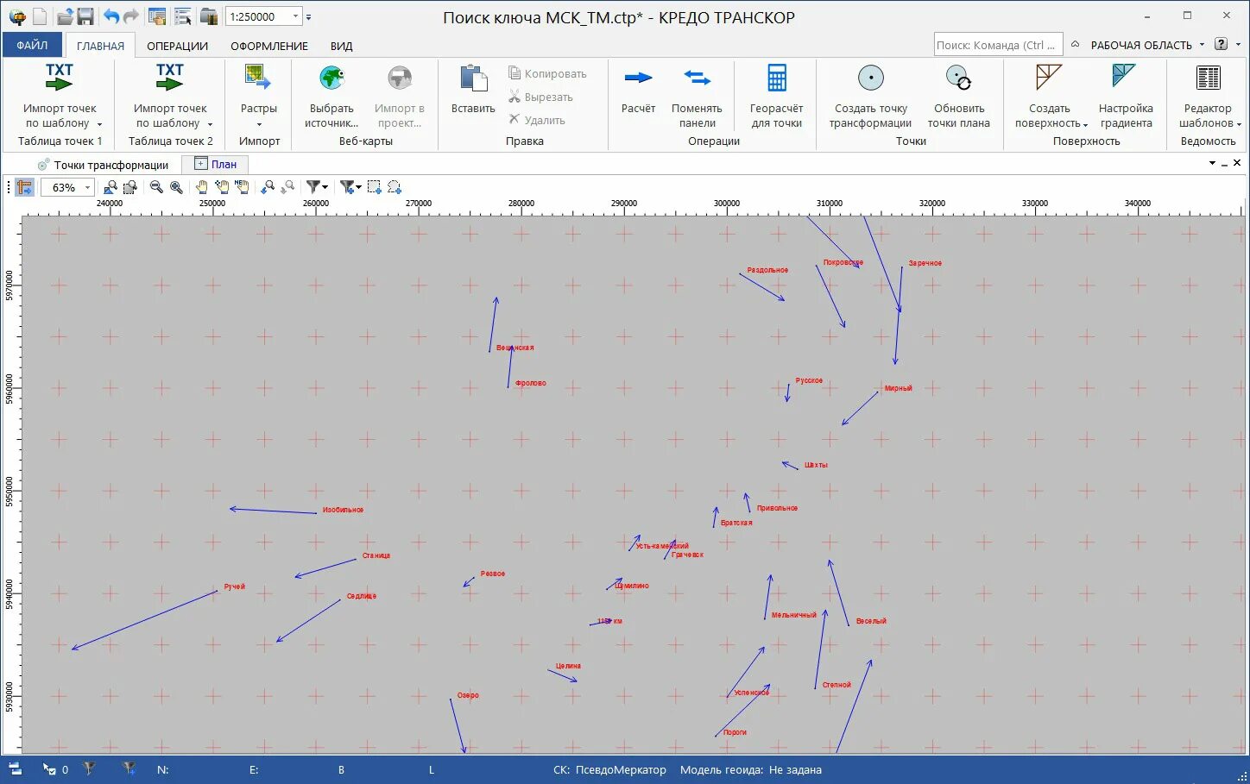Expand the add-filter funnel dropdown arrow

click(358, 187)
